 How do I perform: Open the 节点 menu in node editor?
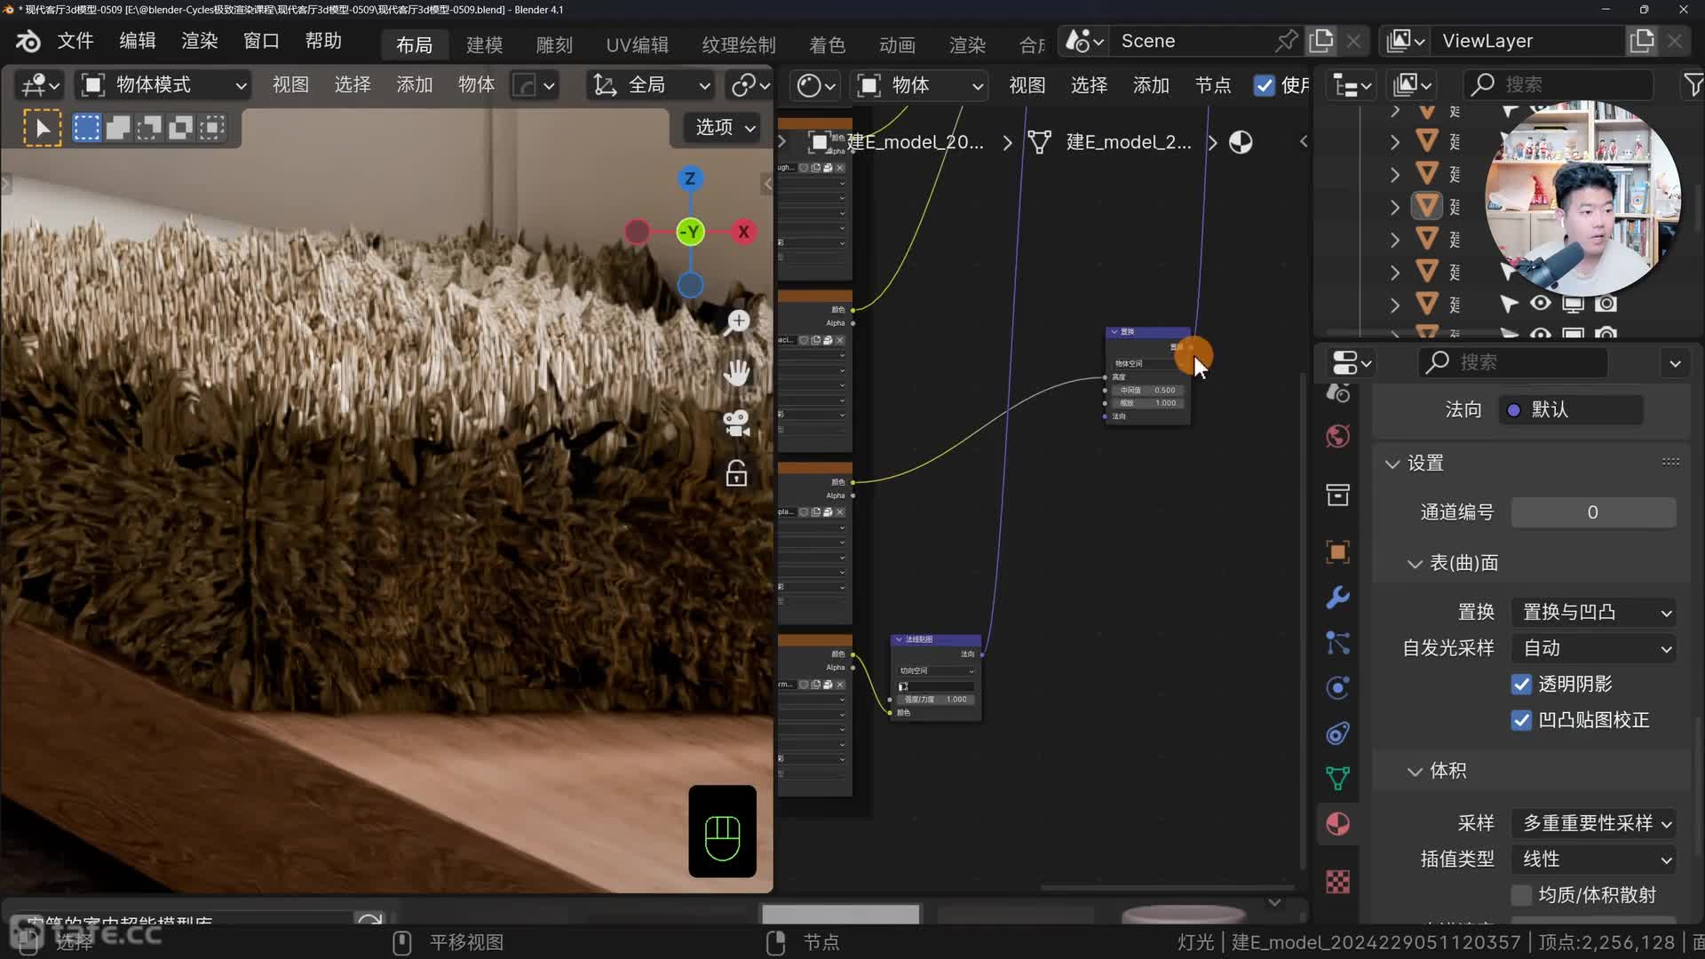[x=1212, y=85]
